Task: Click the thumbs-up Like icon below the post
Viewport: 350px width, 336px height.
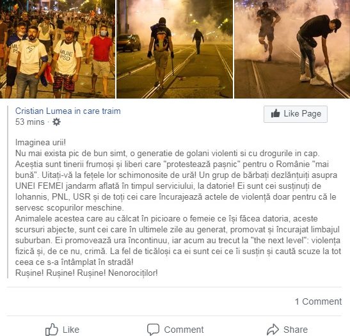Action: tap(52, 330)
